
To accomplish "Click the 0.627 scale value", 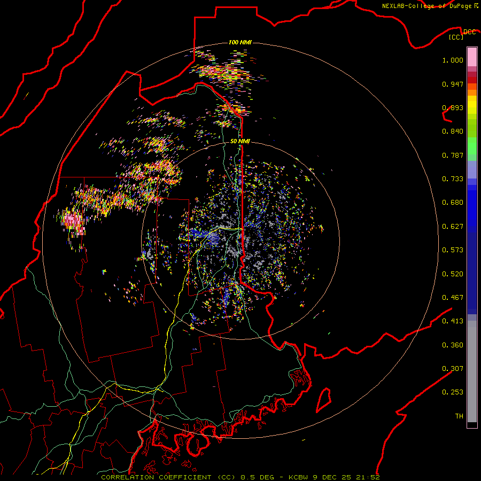I will coord(453,227).
